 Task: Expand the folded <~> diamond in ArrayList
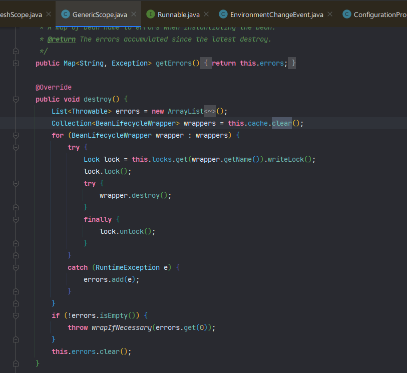pos(210,111)
